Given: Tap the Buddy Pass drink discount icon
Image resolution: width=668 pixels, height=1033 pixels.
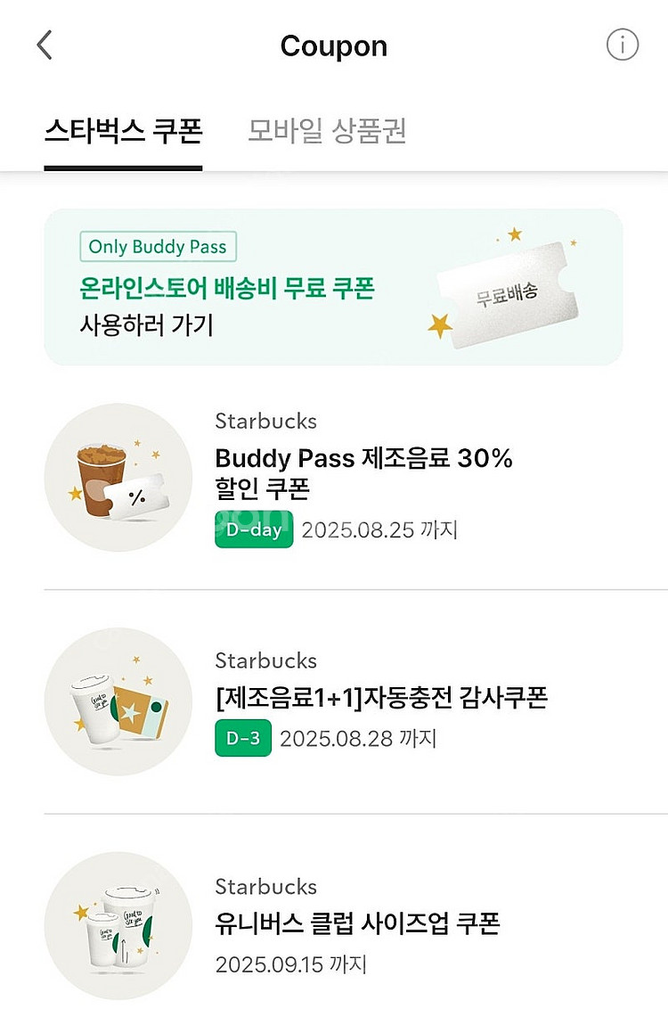Looking at the screenshot, I should pos(118,478).
